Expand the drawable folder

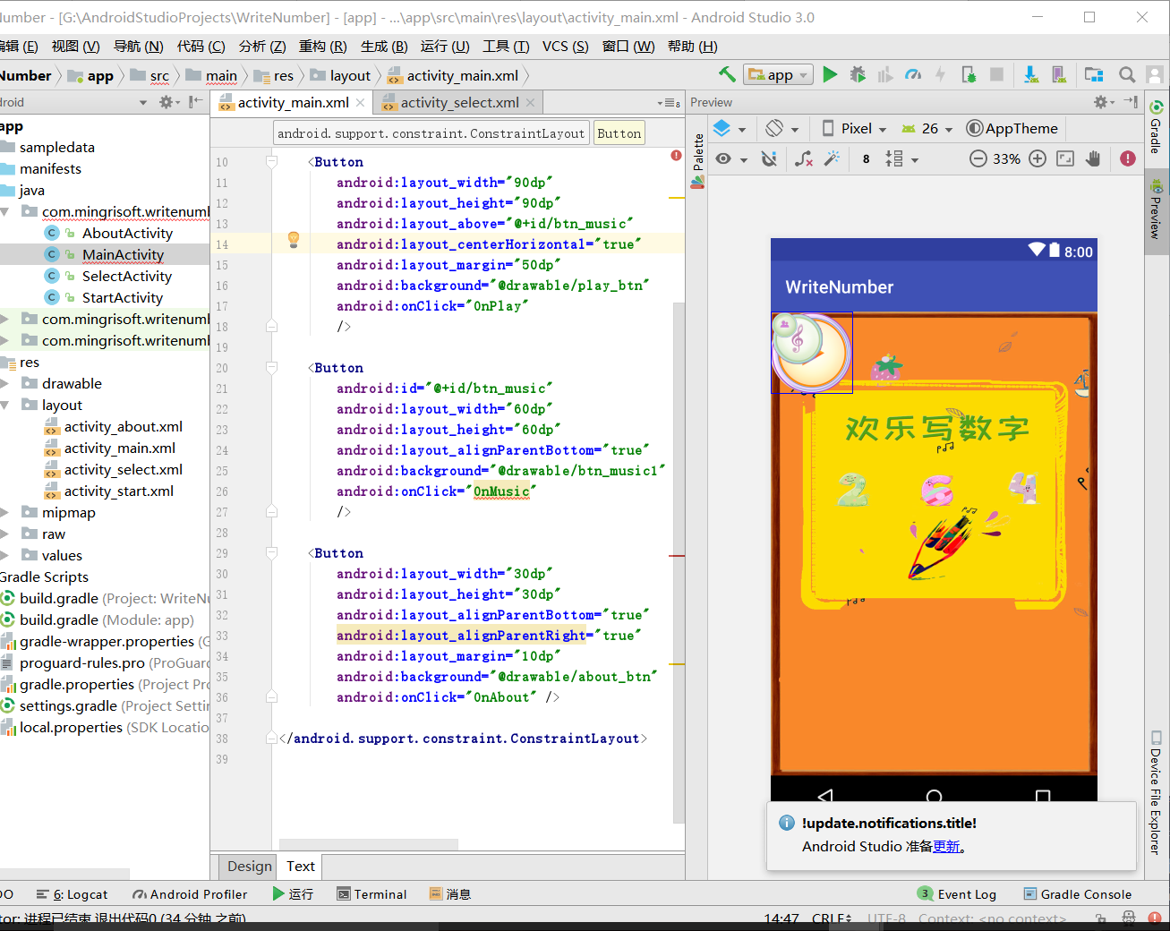[4, 383]
